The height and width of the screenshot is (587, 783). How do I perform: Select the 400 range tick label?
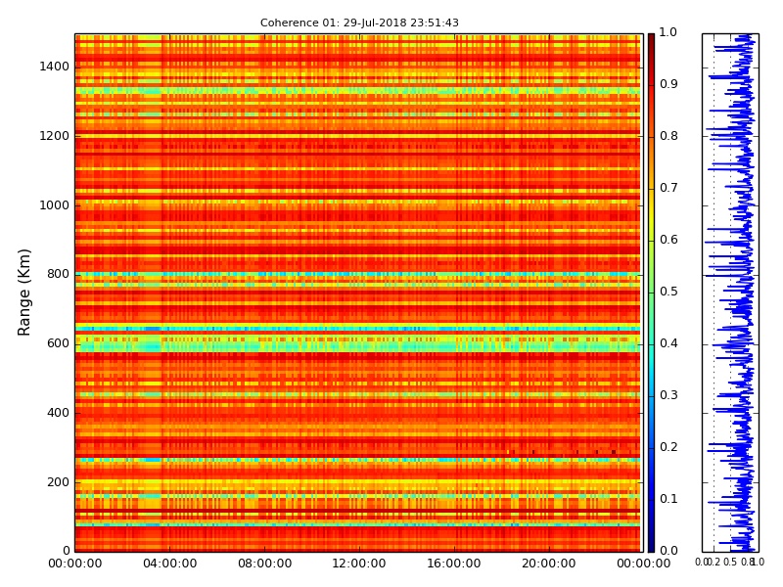pyautogui.click(x=58, y=413)
